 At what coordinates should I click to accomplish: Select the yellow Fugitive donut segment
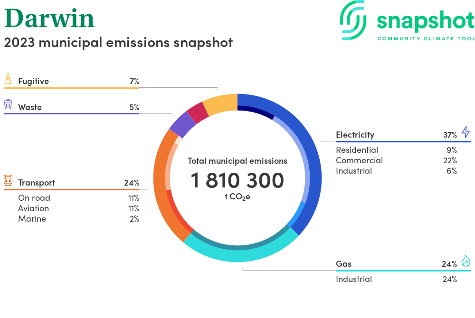[x=221, y=104]
